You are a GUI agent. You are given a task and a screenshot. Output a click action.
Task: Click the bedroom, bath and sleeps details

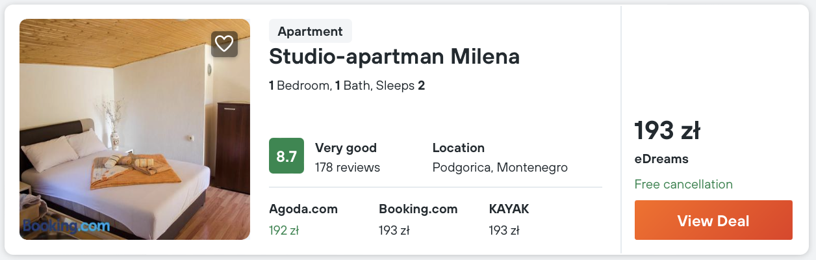pyautogui.click(x=347, y=86)
